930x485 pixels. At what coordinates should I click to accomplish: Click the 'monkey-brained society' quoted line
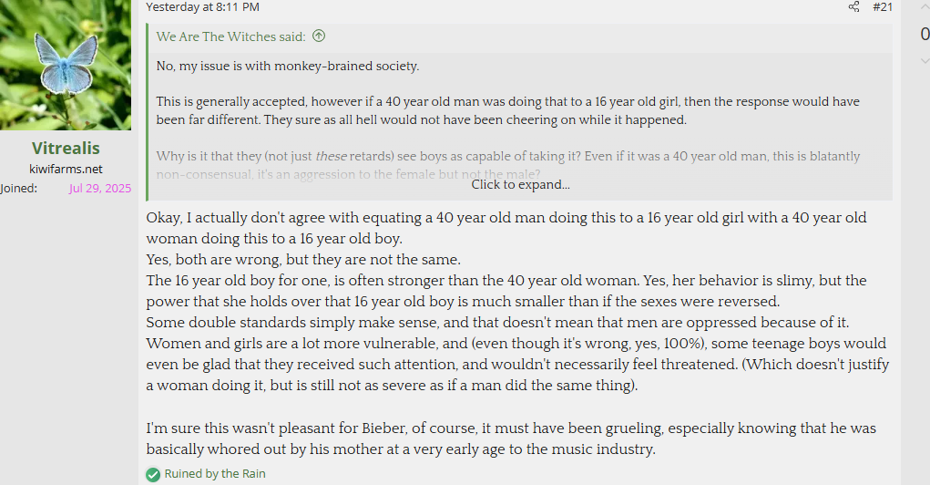point(288,66)
